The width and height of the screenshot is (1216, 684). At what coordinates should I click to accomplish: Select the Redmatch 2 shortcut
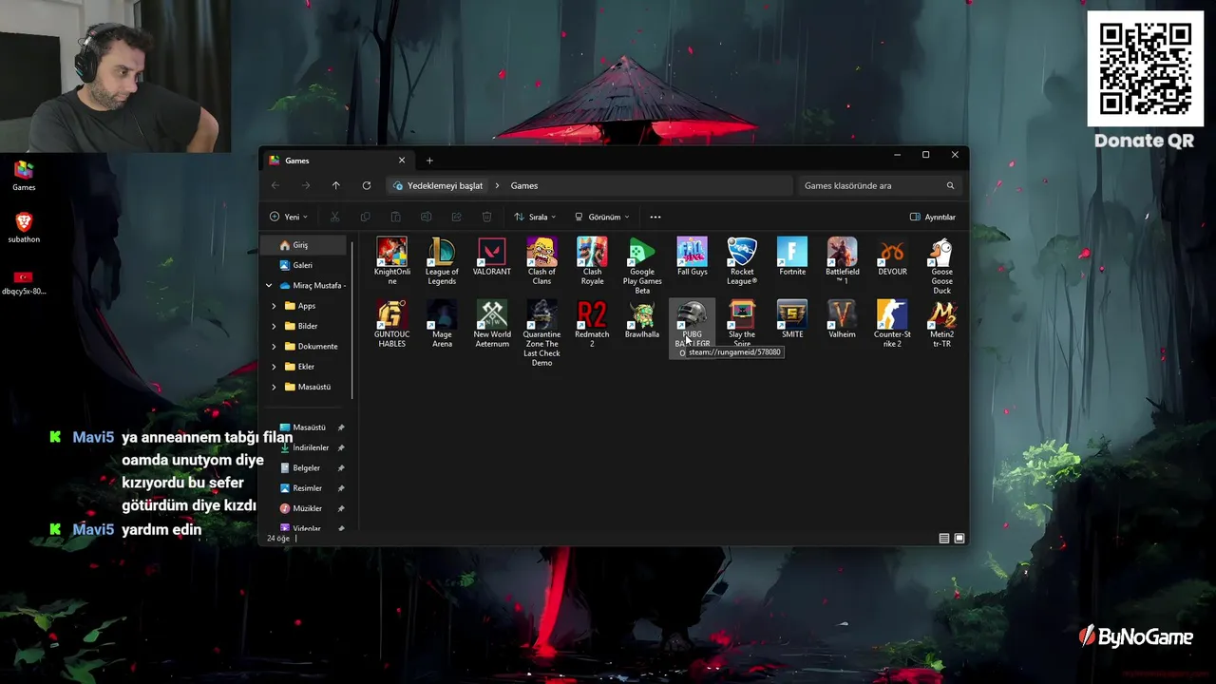tap(592, 324)
